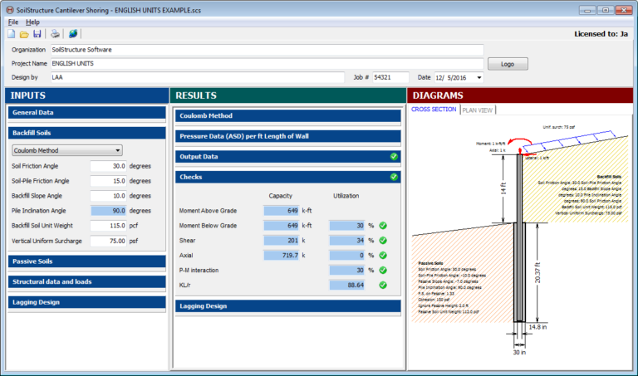
Task: Click the 14.8 in dimension label
Action: [537, 327]
